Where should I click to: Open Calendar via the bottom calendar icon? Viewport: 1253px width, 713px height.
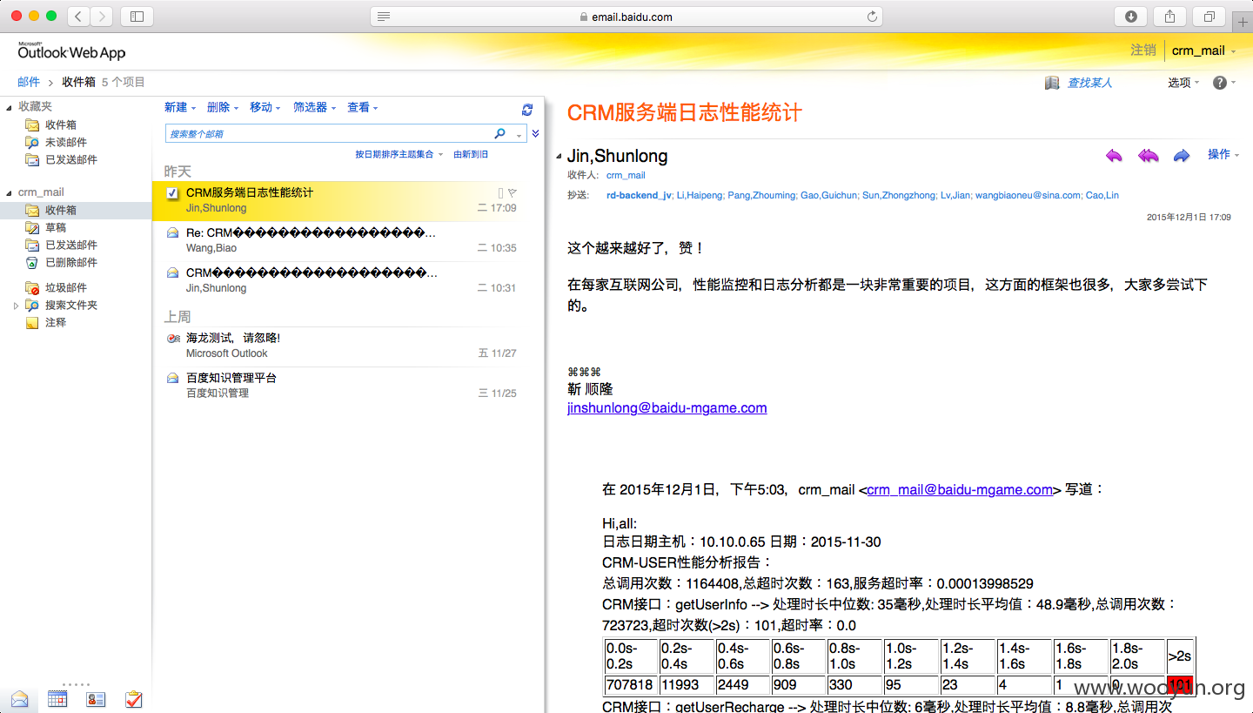pos(57,699)
